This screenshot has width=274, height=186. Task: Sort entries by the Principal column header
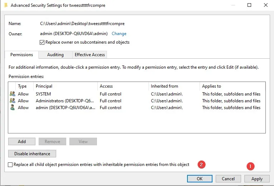pyautogui.click(x=65, y=86)
